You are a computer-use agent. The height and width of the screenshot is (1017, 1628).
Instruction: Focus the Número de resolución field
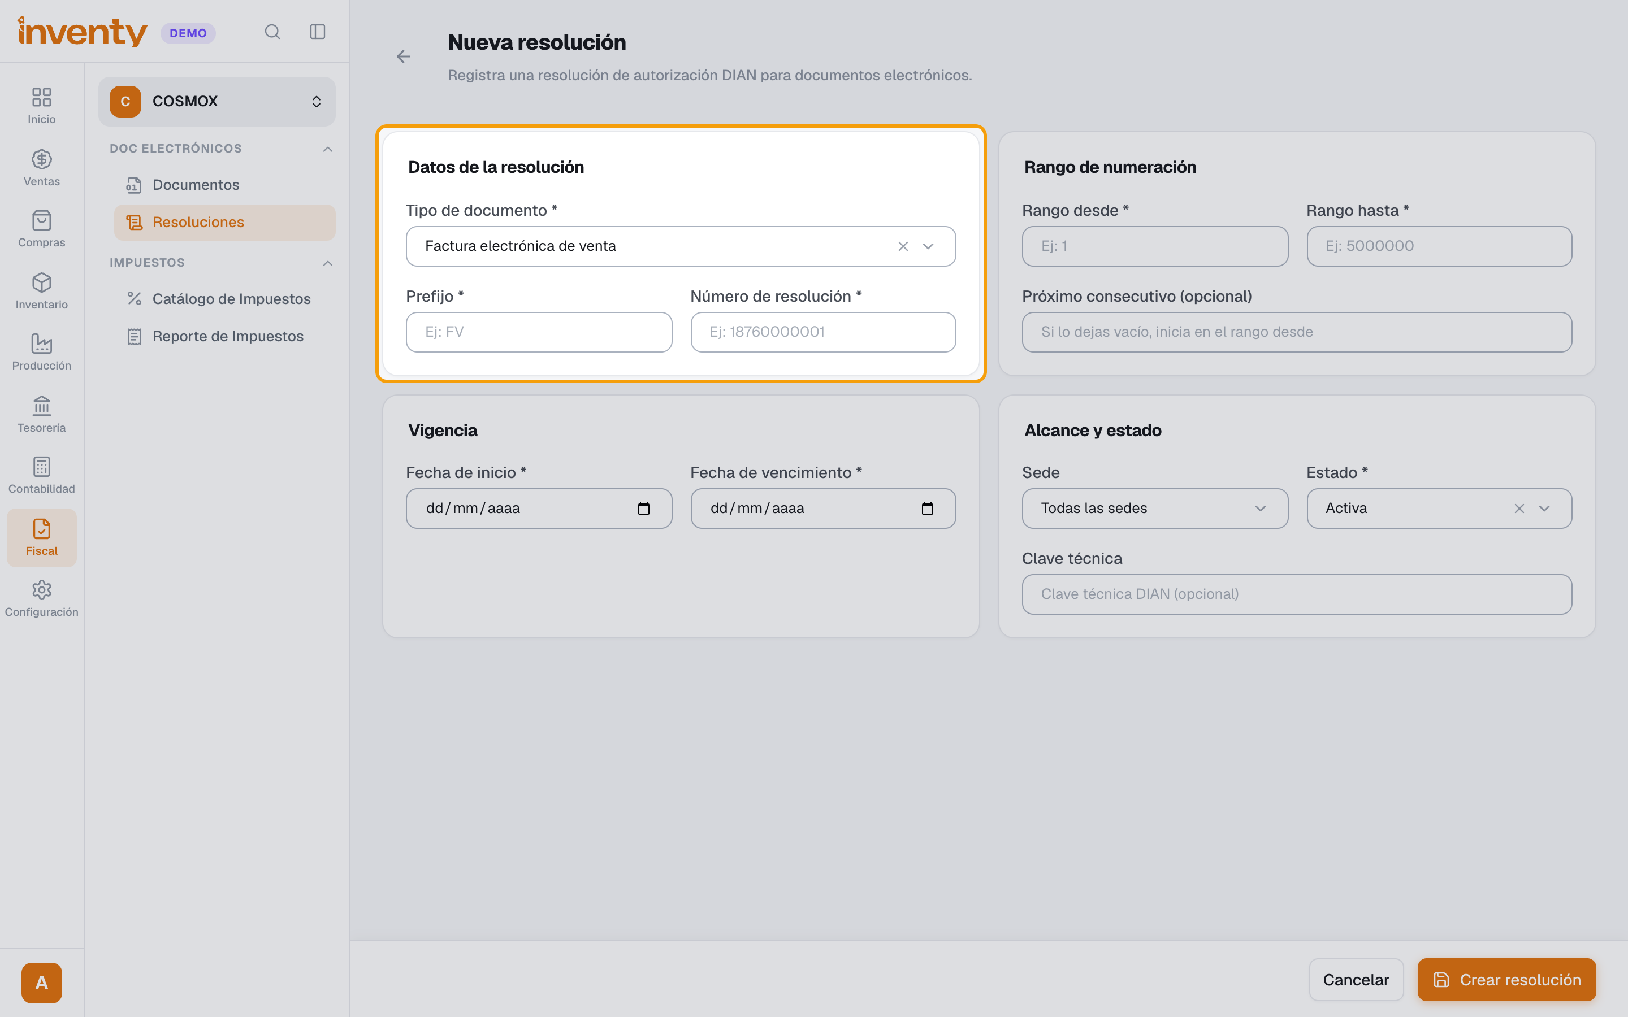click(x=822, y=332)
